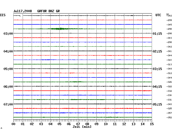The image size is (173, 131).
Task: Select the 06:00 local time label
Action: (x=8, y=87)
